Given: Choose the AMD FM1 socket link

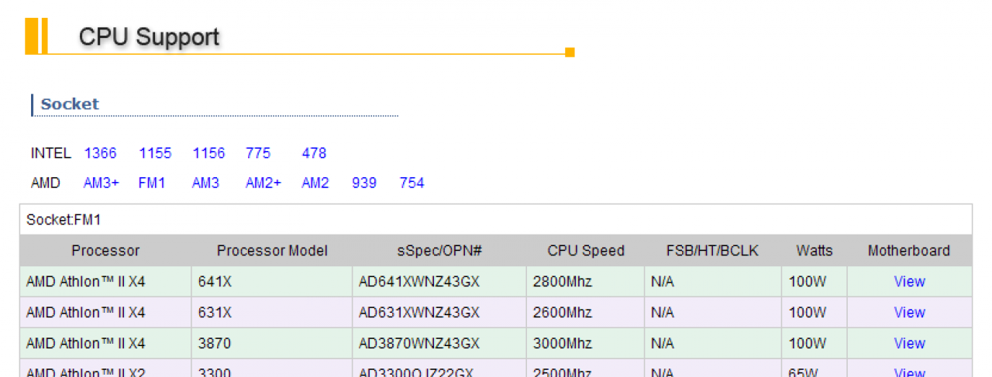Looking at the screenshot, I should (152, 183).
